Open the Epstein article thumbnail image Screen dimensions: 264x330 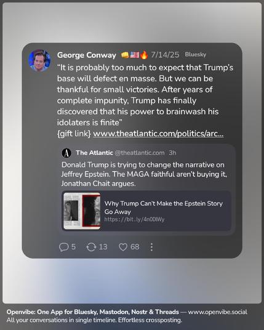click(82, 211)
